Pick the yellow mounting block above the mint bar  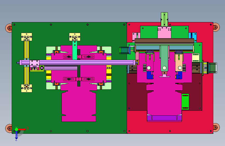point(75,37)
